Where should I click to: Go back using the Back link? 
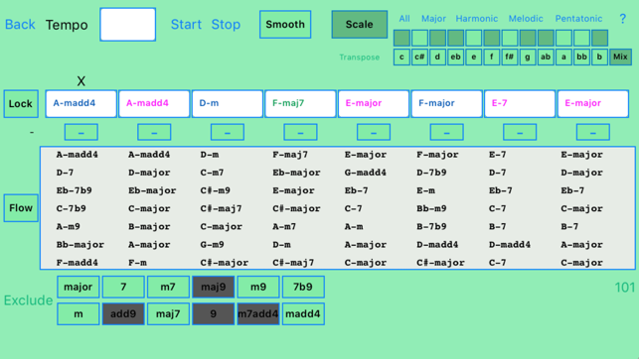click(x=20, y=25)
